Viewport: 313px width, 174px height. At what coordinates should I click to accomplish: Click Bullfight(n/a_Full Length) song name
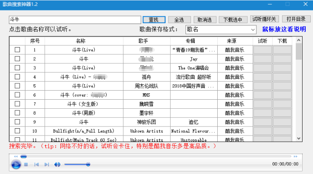tap(83, 131)
